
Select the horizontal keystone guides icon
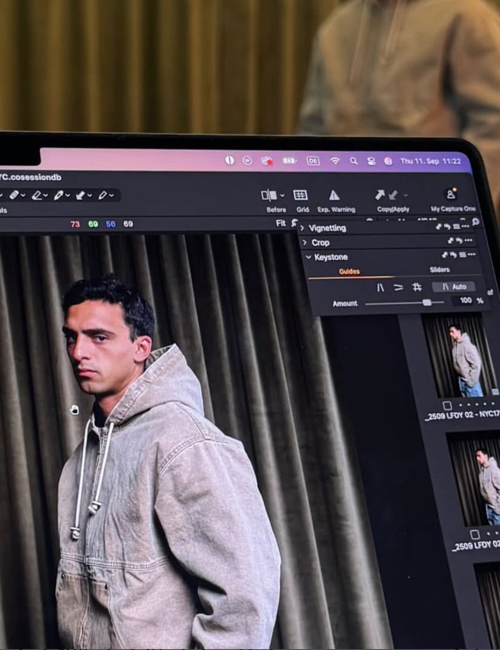[398, 287]
